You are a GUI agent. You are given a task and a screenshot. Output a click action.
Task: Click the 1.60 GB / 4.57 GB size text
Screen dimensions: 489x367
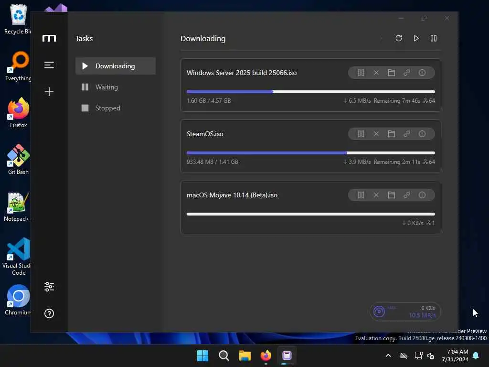pos(209,100)
